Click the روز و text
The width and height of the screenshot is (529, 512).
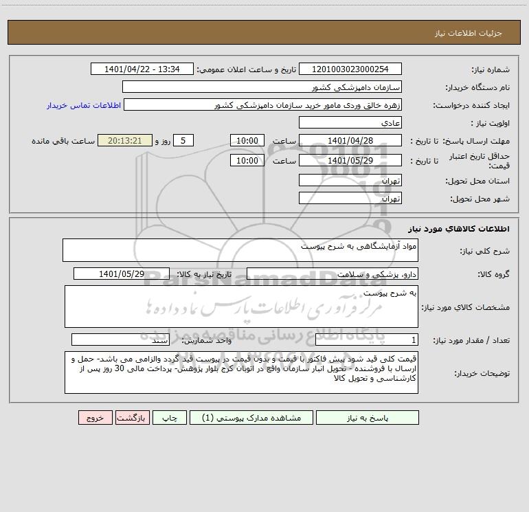pyautogui.click(x=163, y=141)
